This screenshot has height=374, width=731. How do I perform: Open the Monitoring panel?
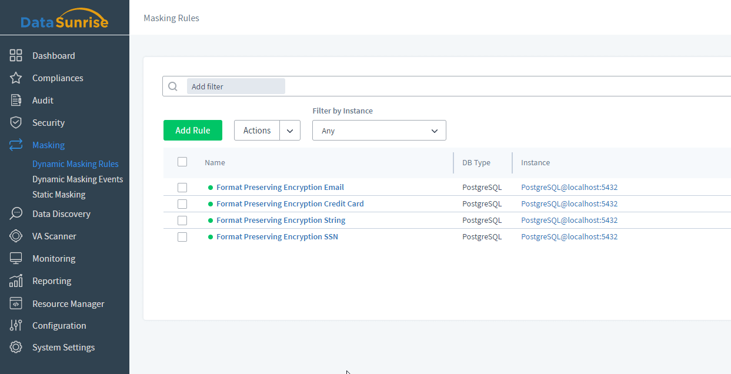54,258
